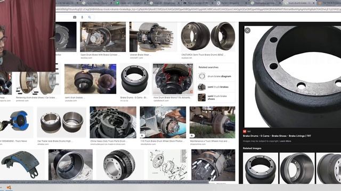Open the exploded brake parts diagram image
The height and width of the screenshot is (191, 341).
tap(167, 165)
